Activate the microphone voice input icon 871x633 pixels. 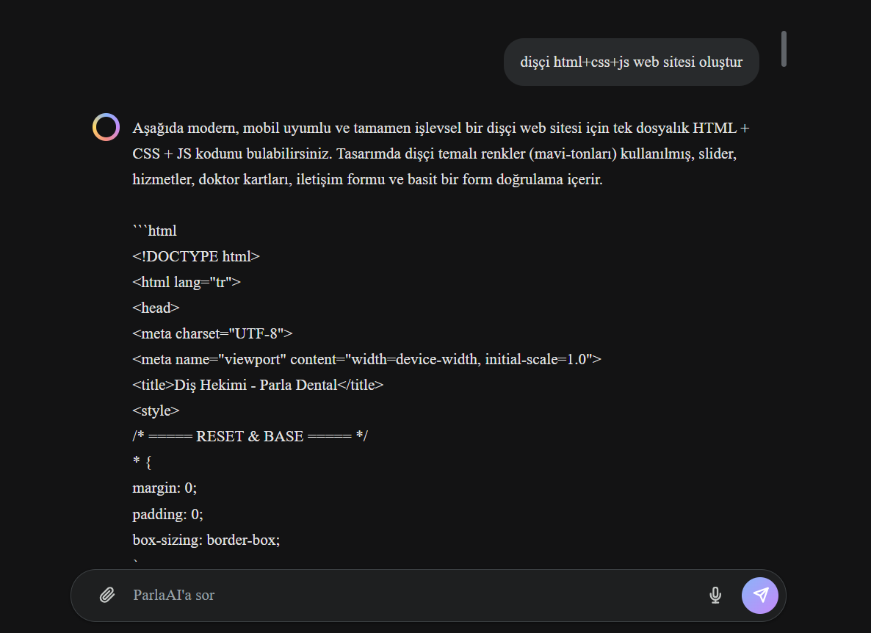click(x=715, y=596)
